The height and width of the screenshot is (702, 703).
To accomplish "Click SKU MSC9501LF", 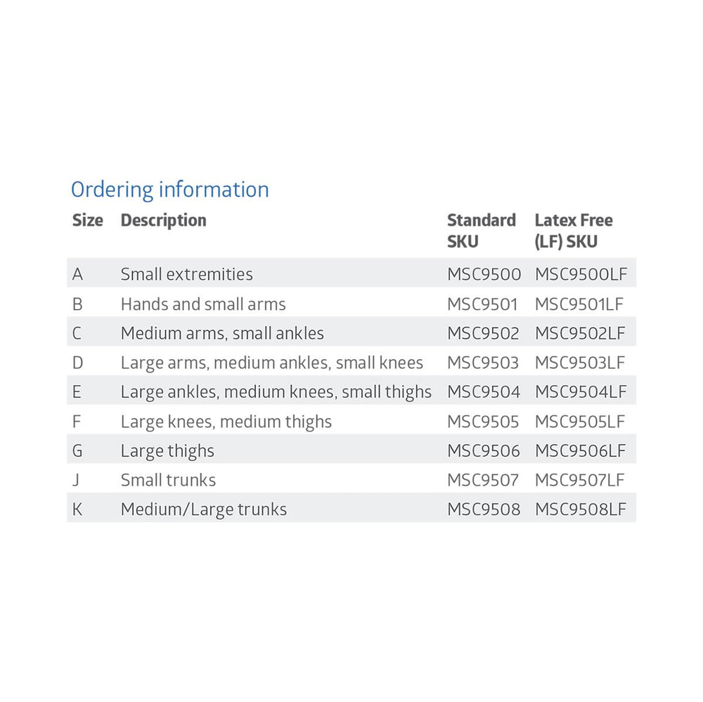I will [x=579, y=304].
